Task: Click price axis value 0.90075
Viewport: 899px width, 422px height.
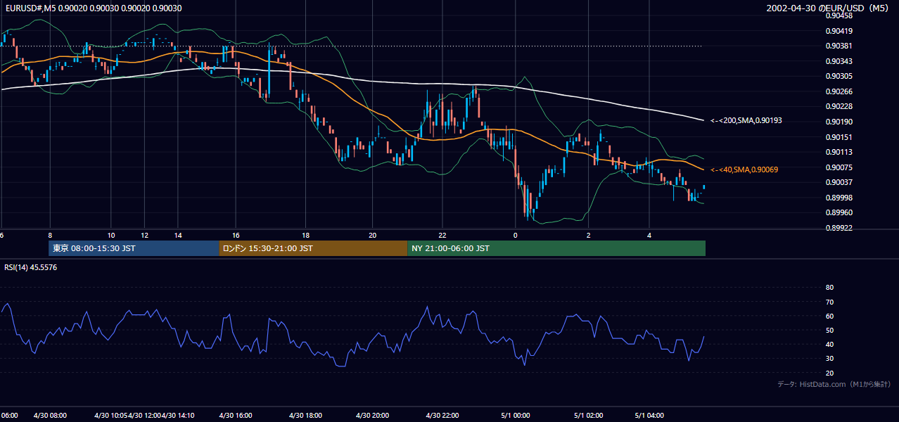Action: 839,167
